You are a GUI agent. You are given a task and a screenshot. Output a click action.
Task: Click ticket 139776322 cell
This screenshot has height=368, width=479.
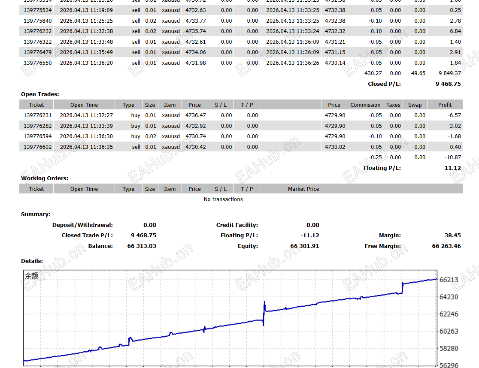(x=38, y=42)
